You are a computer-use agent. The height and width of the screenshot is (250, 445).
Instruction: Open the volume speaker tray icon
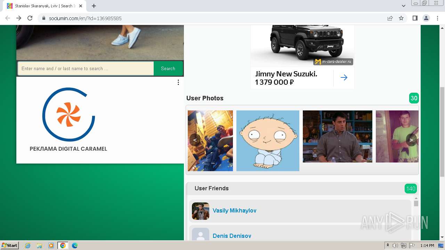(x=395, y=245)
